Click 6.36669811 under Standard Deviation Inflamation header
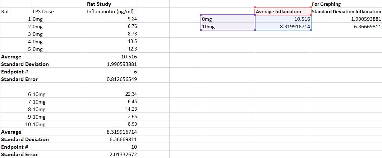Screen dimensions: 382x158 346,27
